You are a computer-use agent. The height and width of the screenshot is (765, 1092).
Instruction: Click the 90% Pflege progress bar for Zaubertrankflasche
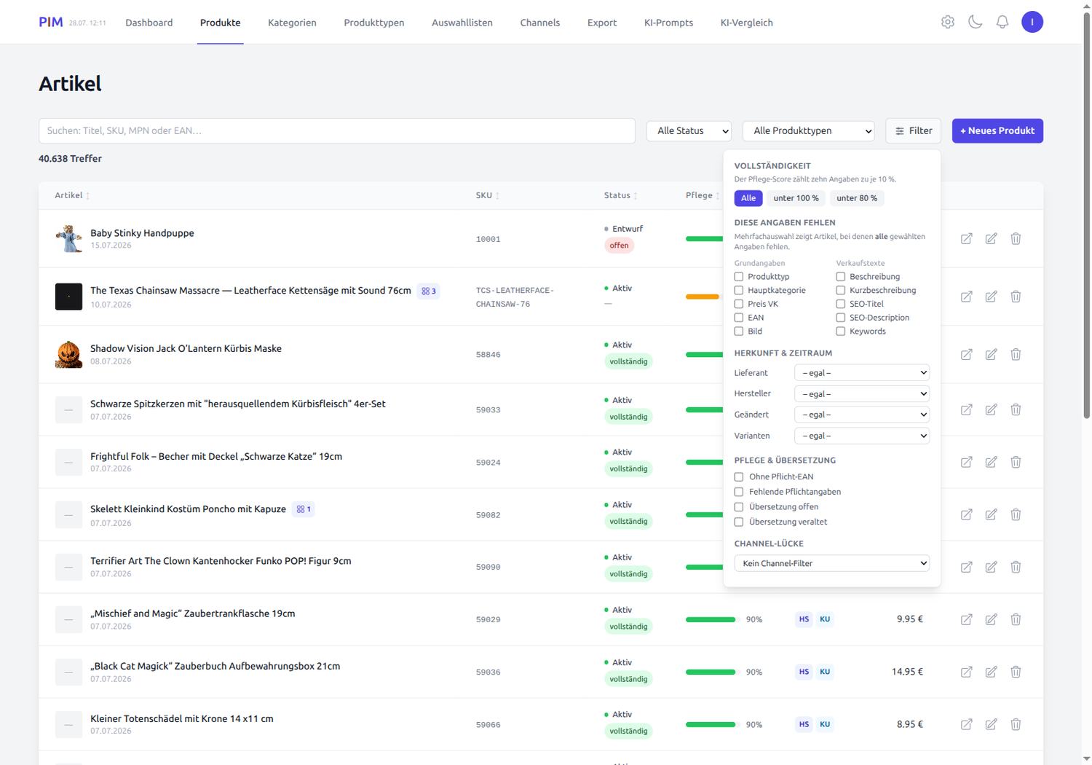pos(711,619)
